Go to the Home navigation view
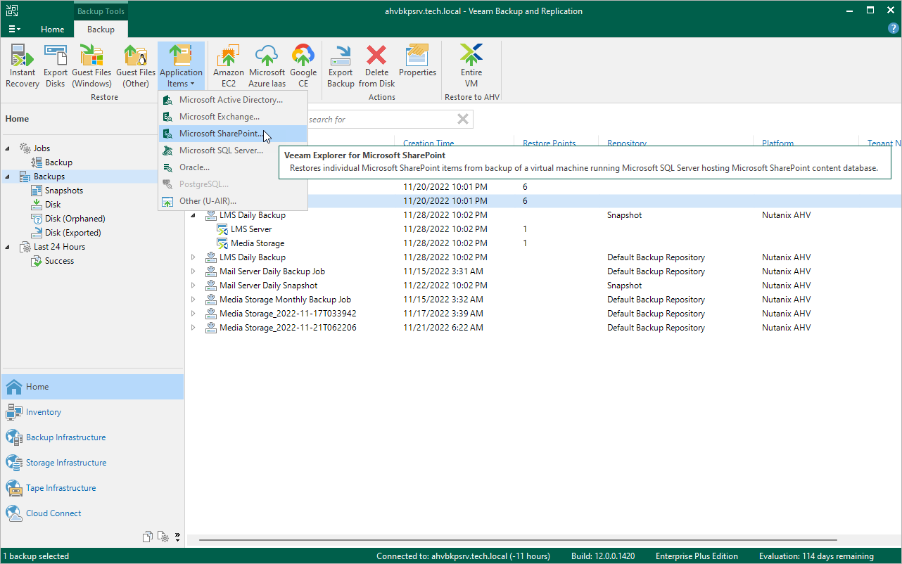The width and height of the screenshot is (902, 564). pyautogui.click(x=92, y=387)
